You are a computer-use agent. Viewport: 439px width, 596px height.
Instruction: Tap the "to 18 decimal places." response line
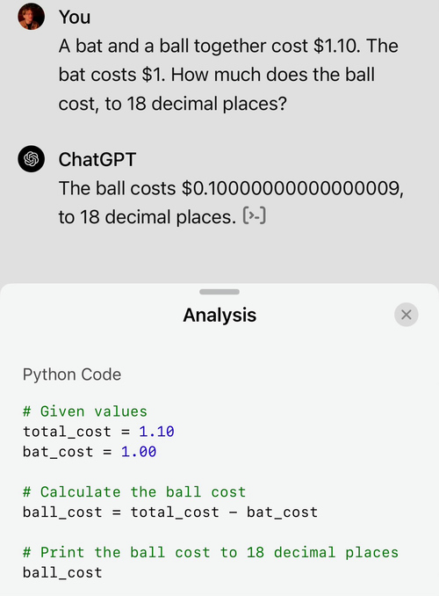point(148,217)
